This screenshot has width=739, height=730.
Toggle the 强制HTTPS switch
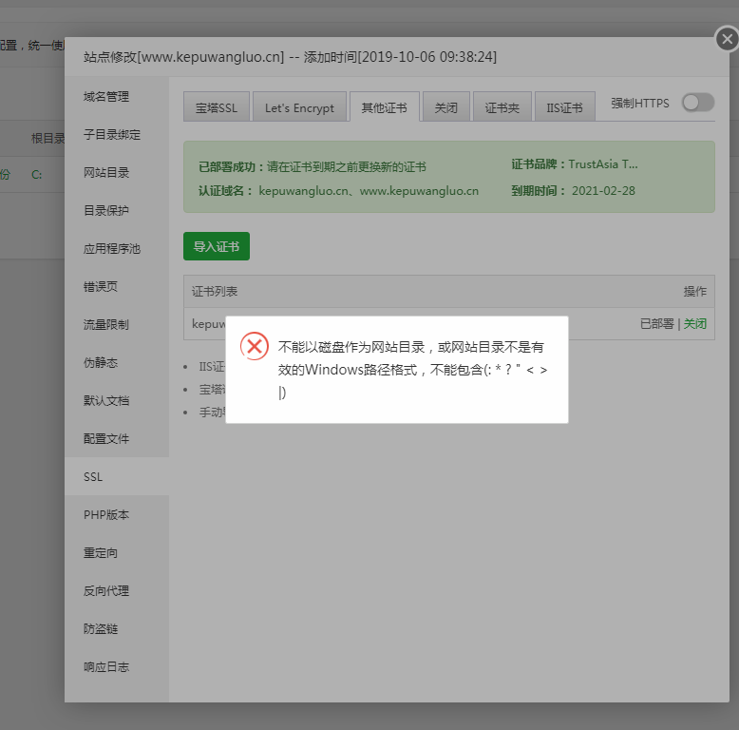click(697, 103)
